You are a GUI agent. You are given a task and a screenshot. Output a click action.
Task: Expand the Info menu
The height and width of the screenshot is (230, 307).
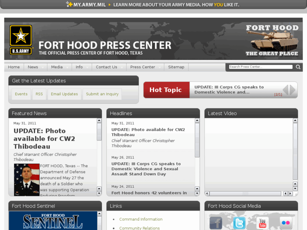click(82, 67)
